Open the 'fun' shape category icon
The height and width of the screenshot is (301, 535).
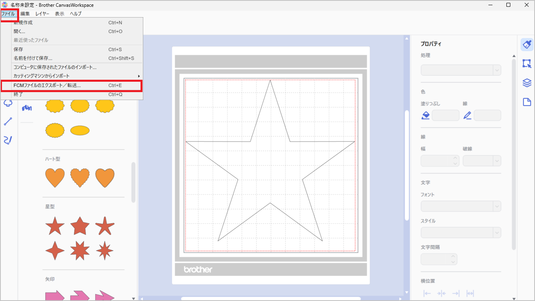click(27, 108)
